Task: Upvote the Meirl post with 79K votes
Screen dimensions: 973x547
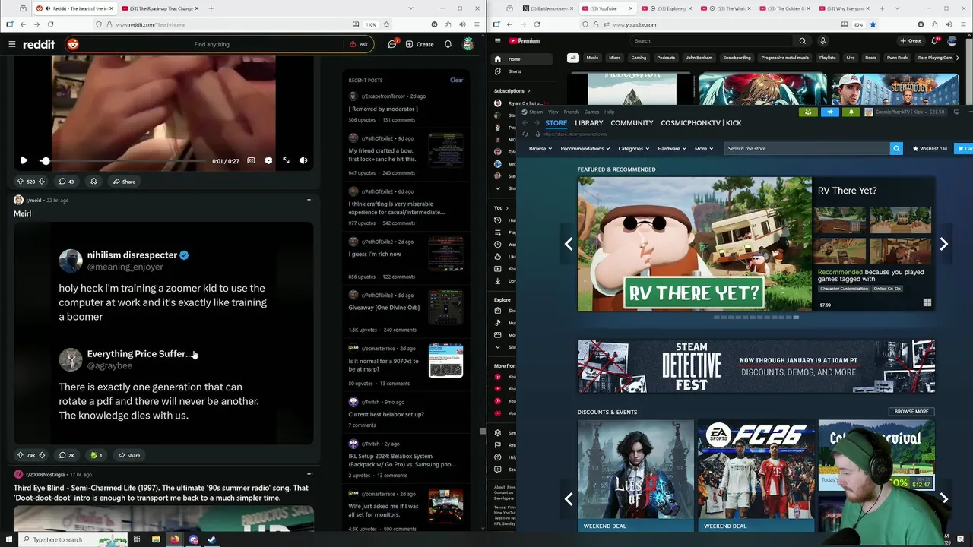Action: 20,455
